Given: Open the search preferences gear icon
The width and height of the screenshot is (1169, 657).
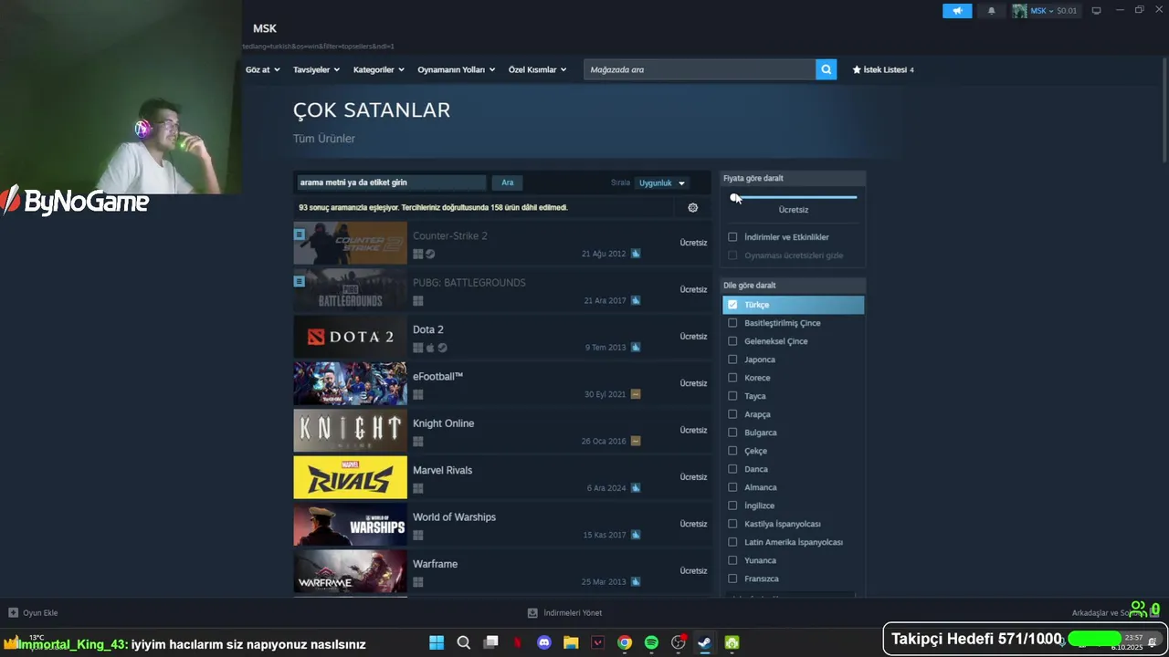Looking at the screenshot, I should coord(692,207).
